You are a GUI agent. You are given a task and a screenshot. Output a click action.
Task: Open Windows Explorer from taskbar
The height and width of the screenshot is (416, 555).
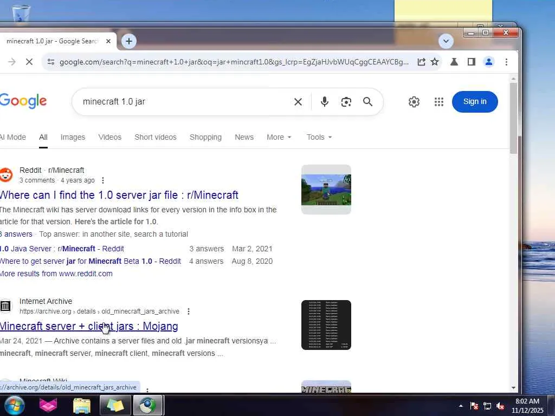pyautogui.click(x=82, y=405)
